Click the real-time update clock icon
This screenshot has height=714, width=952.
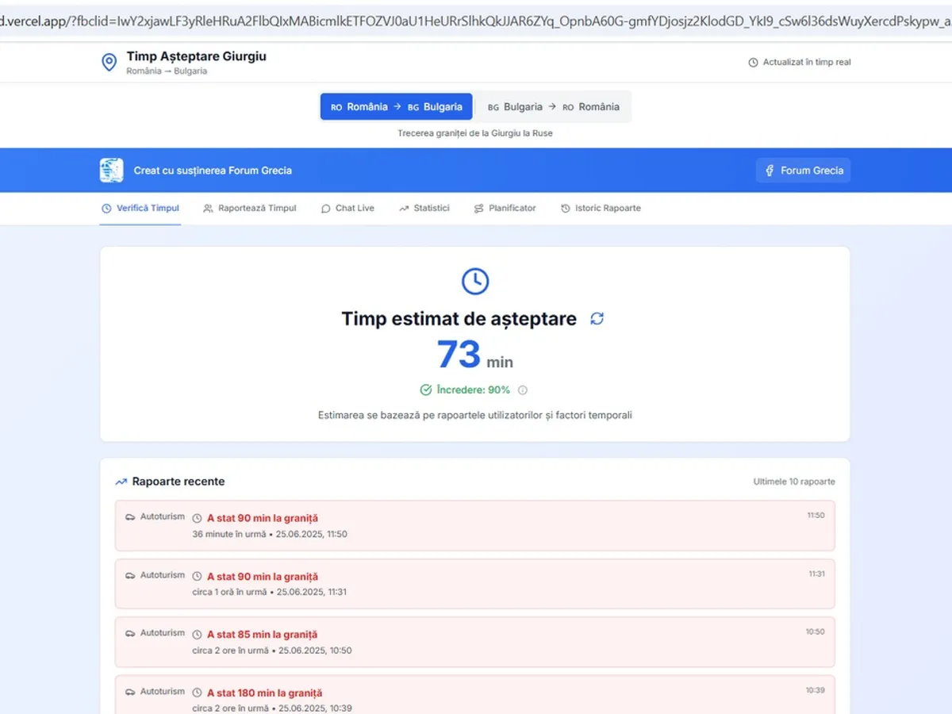753,63
